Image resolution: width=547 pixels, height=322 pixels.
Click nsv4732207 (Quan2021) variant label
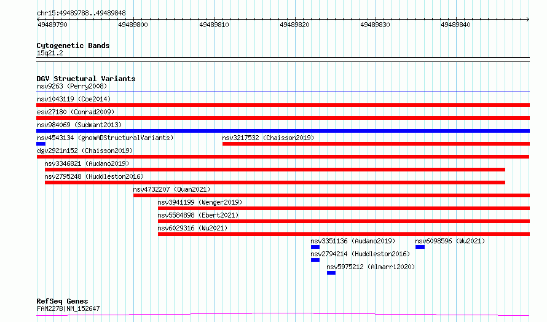click(171, 189)
